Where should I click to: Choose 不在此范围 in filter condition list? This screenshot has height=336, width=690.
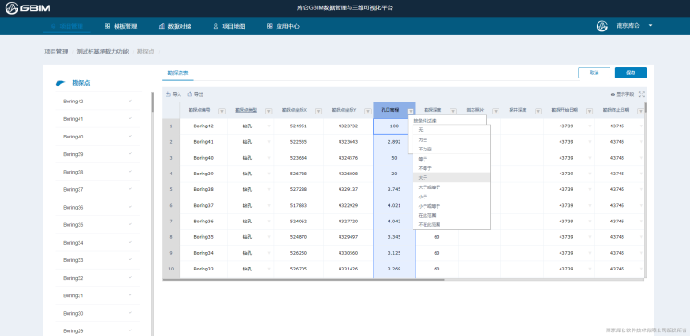coord(451,224)
